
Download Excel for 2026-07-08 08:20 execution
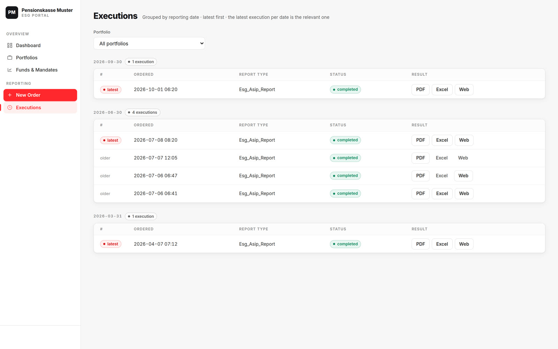pyautogui.click(x=442, y=140)
